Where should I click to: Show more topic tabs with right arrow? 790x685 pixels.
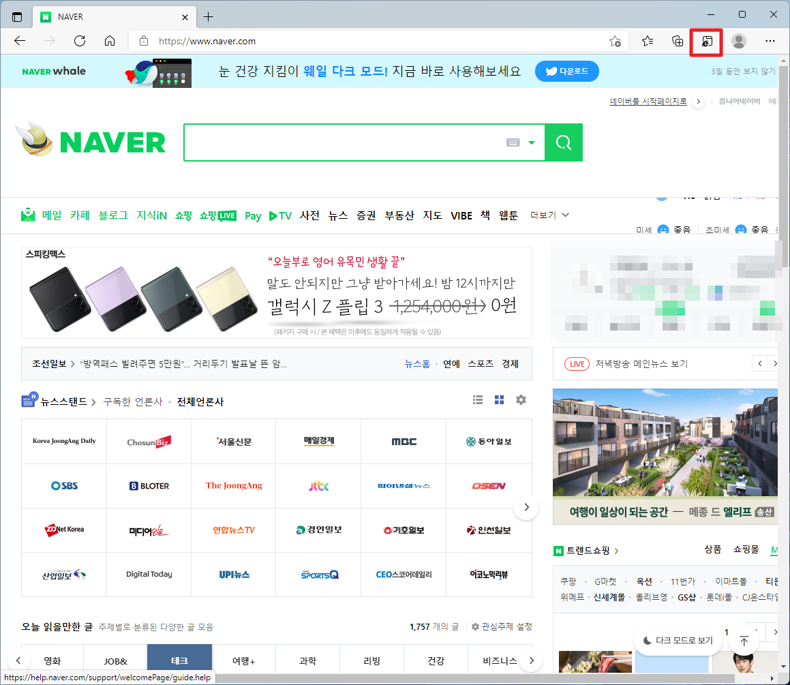[x=531, y=660]
